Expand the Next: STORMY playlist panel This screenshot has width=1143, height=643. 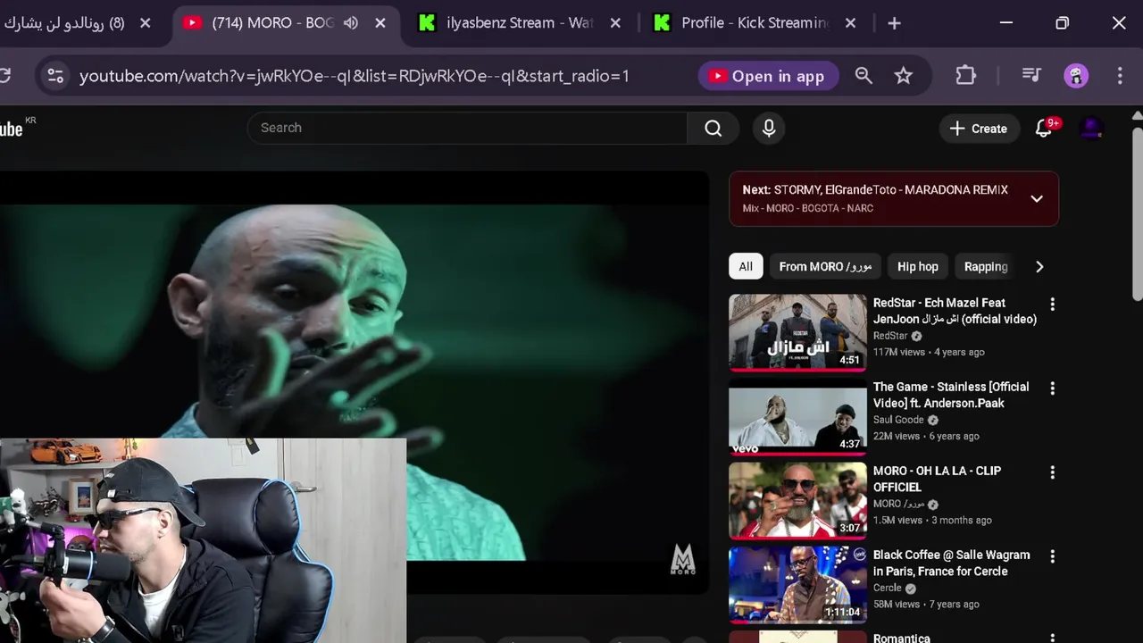coord(1037,198)
